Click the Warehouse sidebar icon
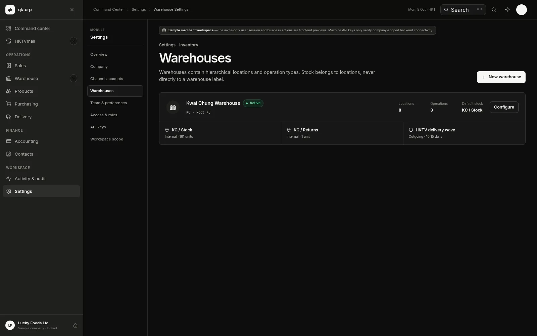 pyautogui.click(x=9, y=78)
